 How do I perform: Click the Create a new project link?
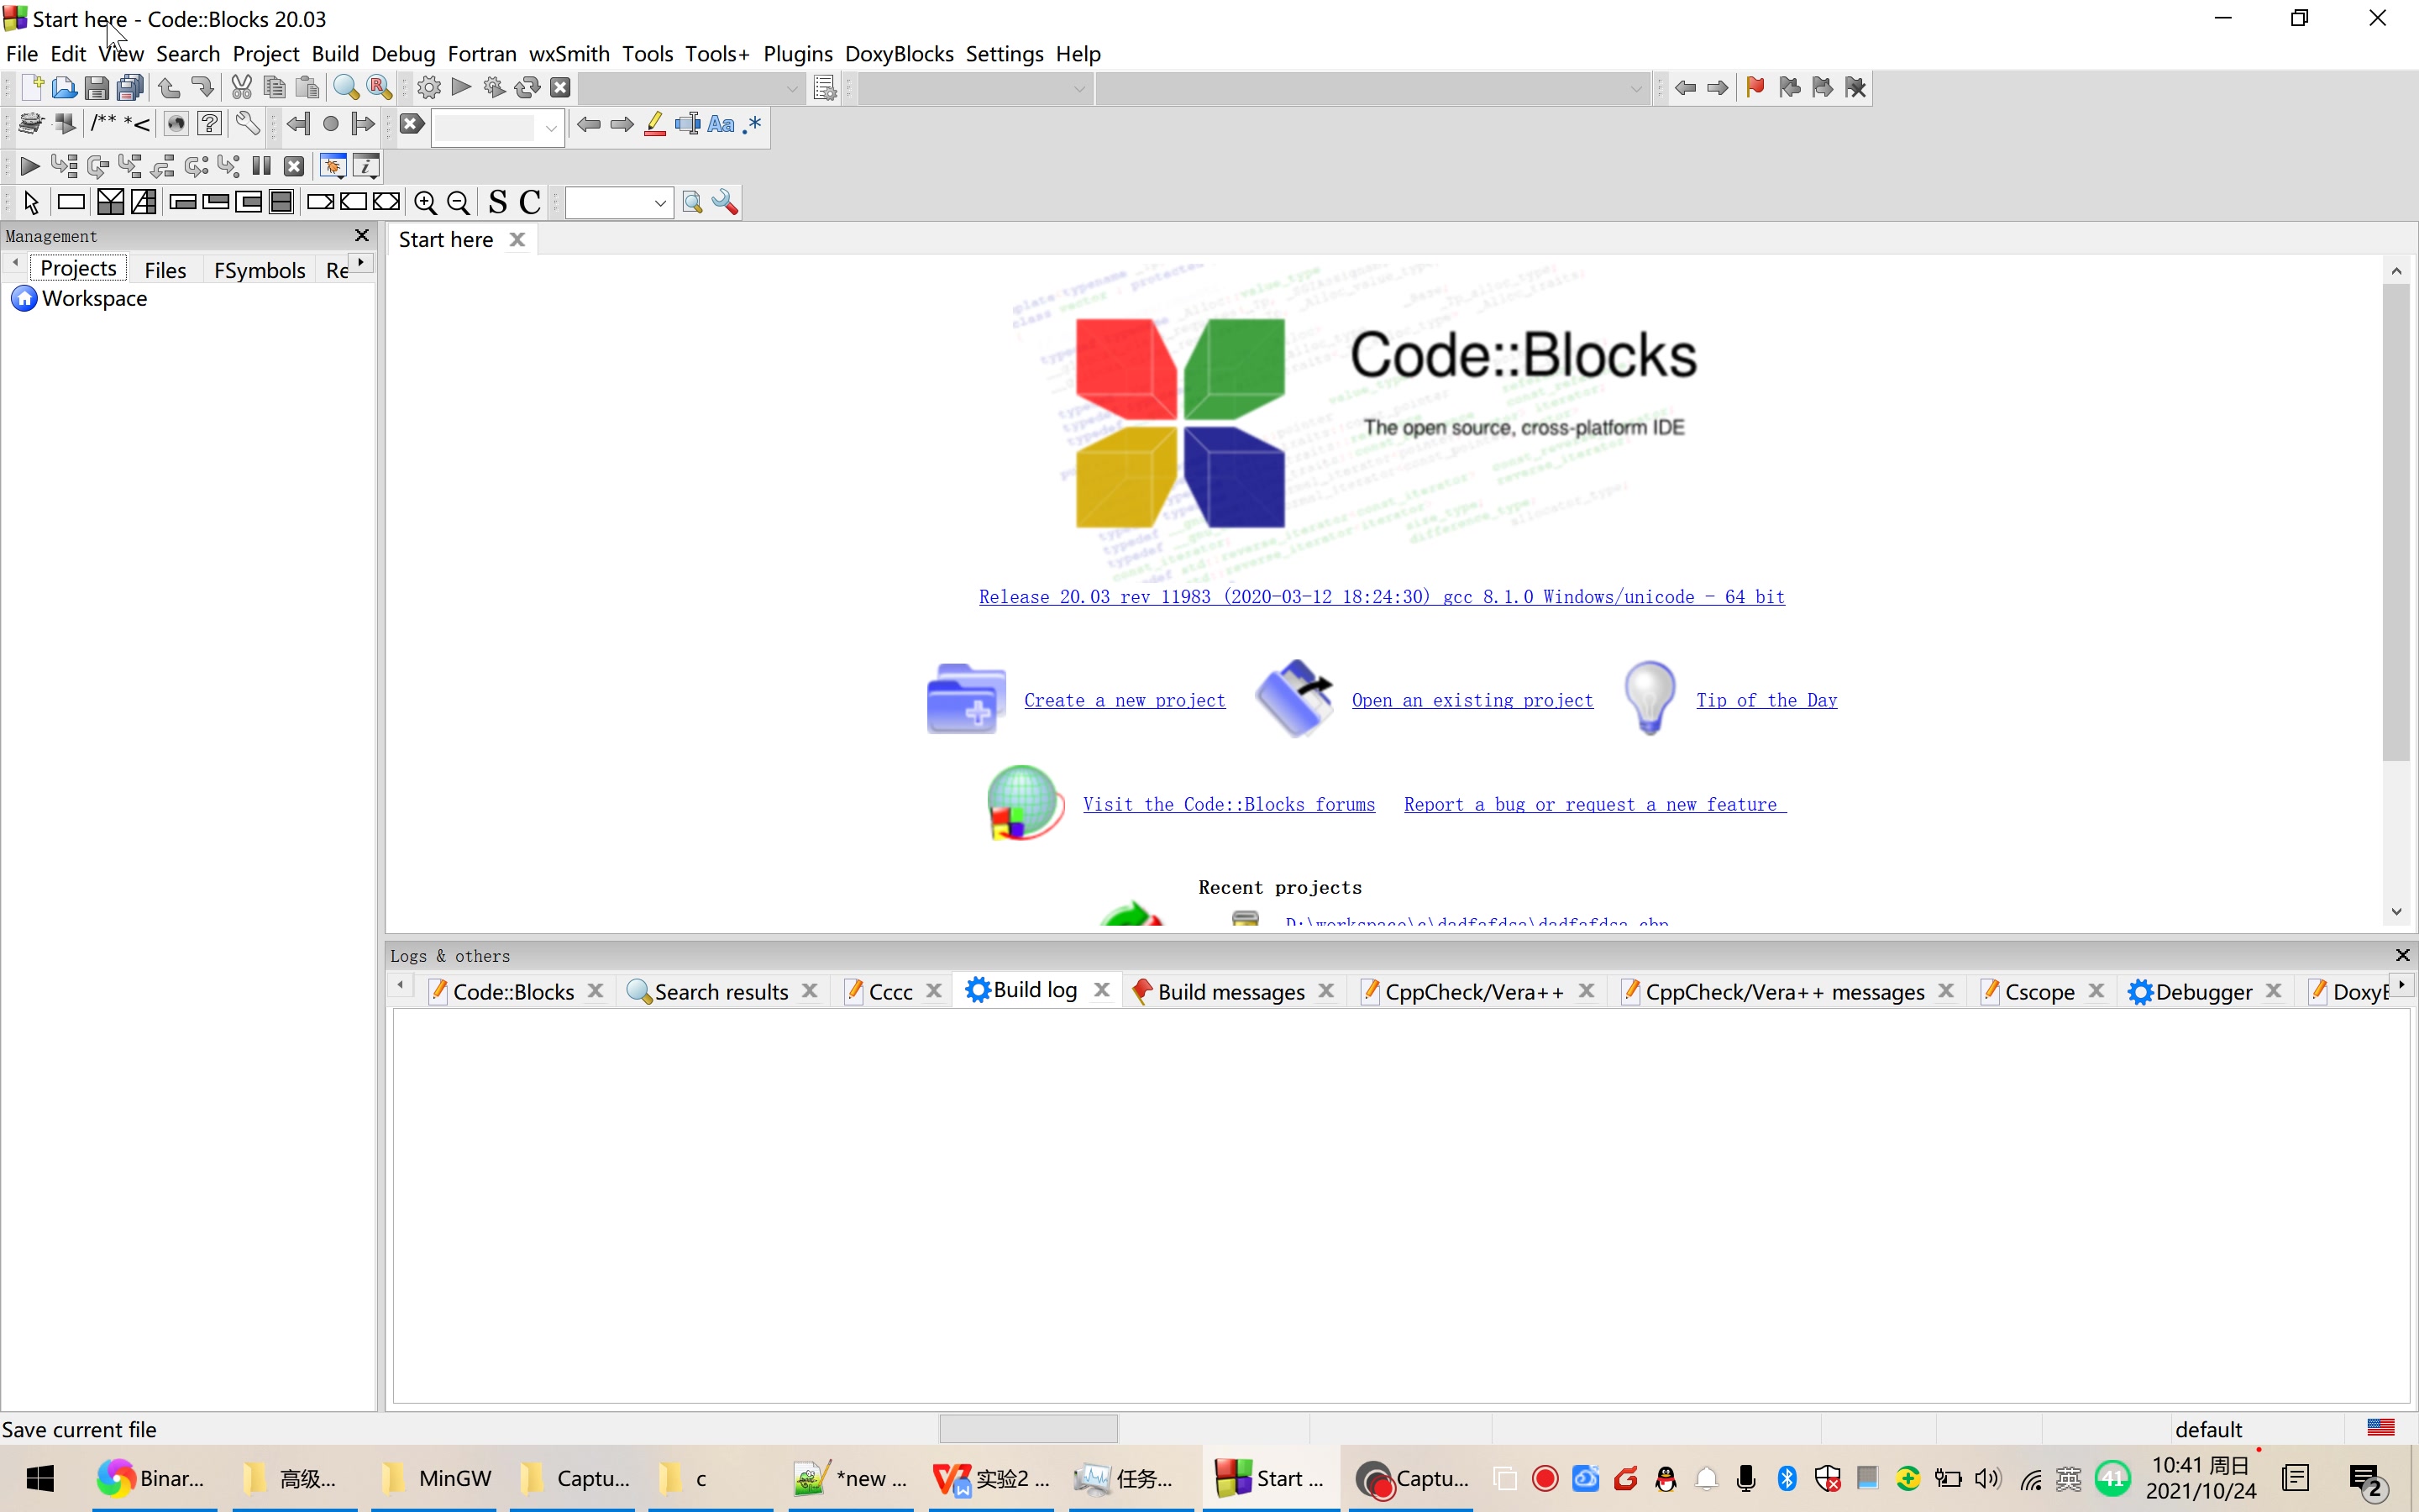[1123, 699]
